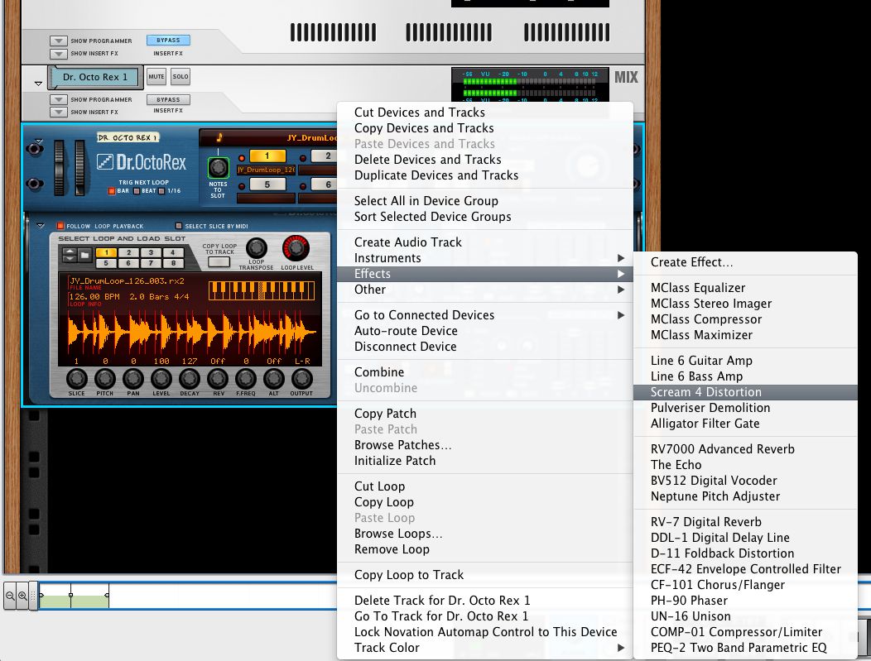Click the modulation wheel
This screenshot has height=661, width=871.
point(80,168)
